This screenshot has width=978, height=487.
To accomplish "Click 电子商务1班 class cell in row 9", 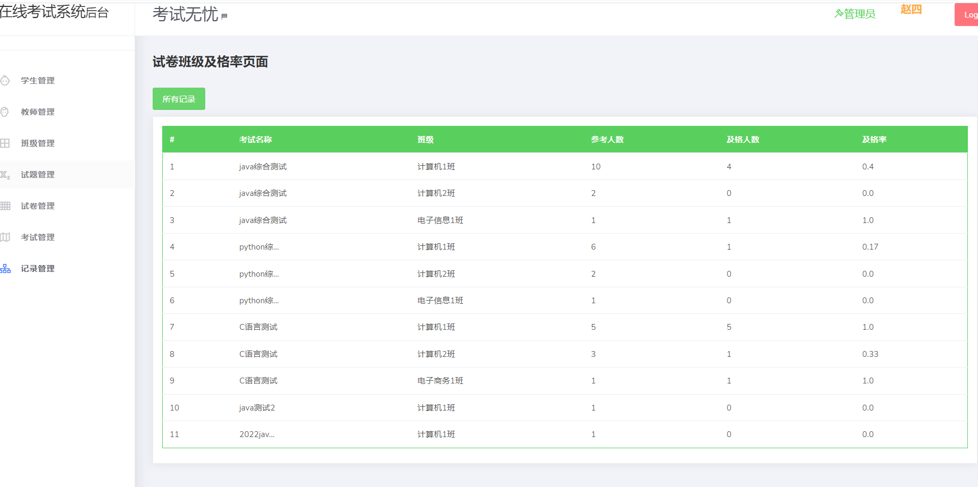I will [440, 381].
